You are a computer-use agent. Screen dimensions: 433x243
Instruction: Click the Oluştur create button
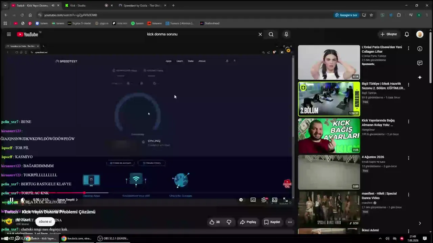pos(389,34)
